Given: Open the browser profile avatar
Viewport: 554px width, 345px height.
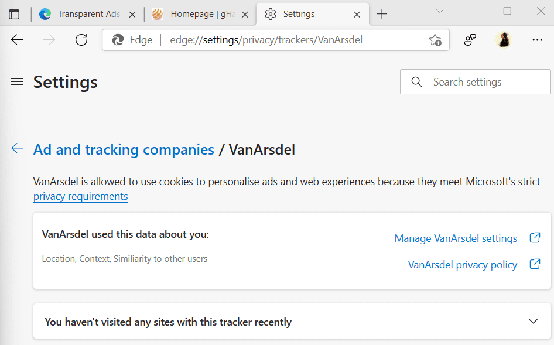Looking at the screenshot, I should [504, 40].
